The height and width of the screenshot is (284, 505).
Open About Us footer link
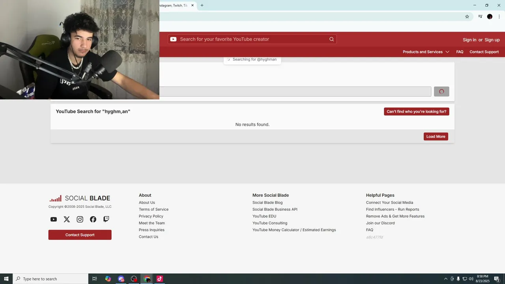click(147, 203)
